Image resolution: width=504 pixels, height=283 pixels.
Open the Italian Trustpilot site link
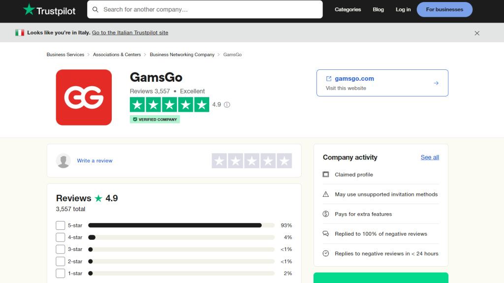point(130,32)
